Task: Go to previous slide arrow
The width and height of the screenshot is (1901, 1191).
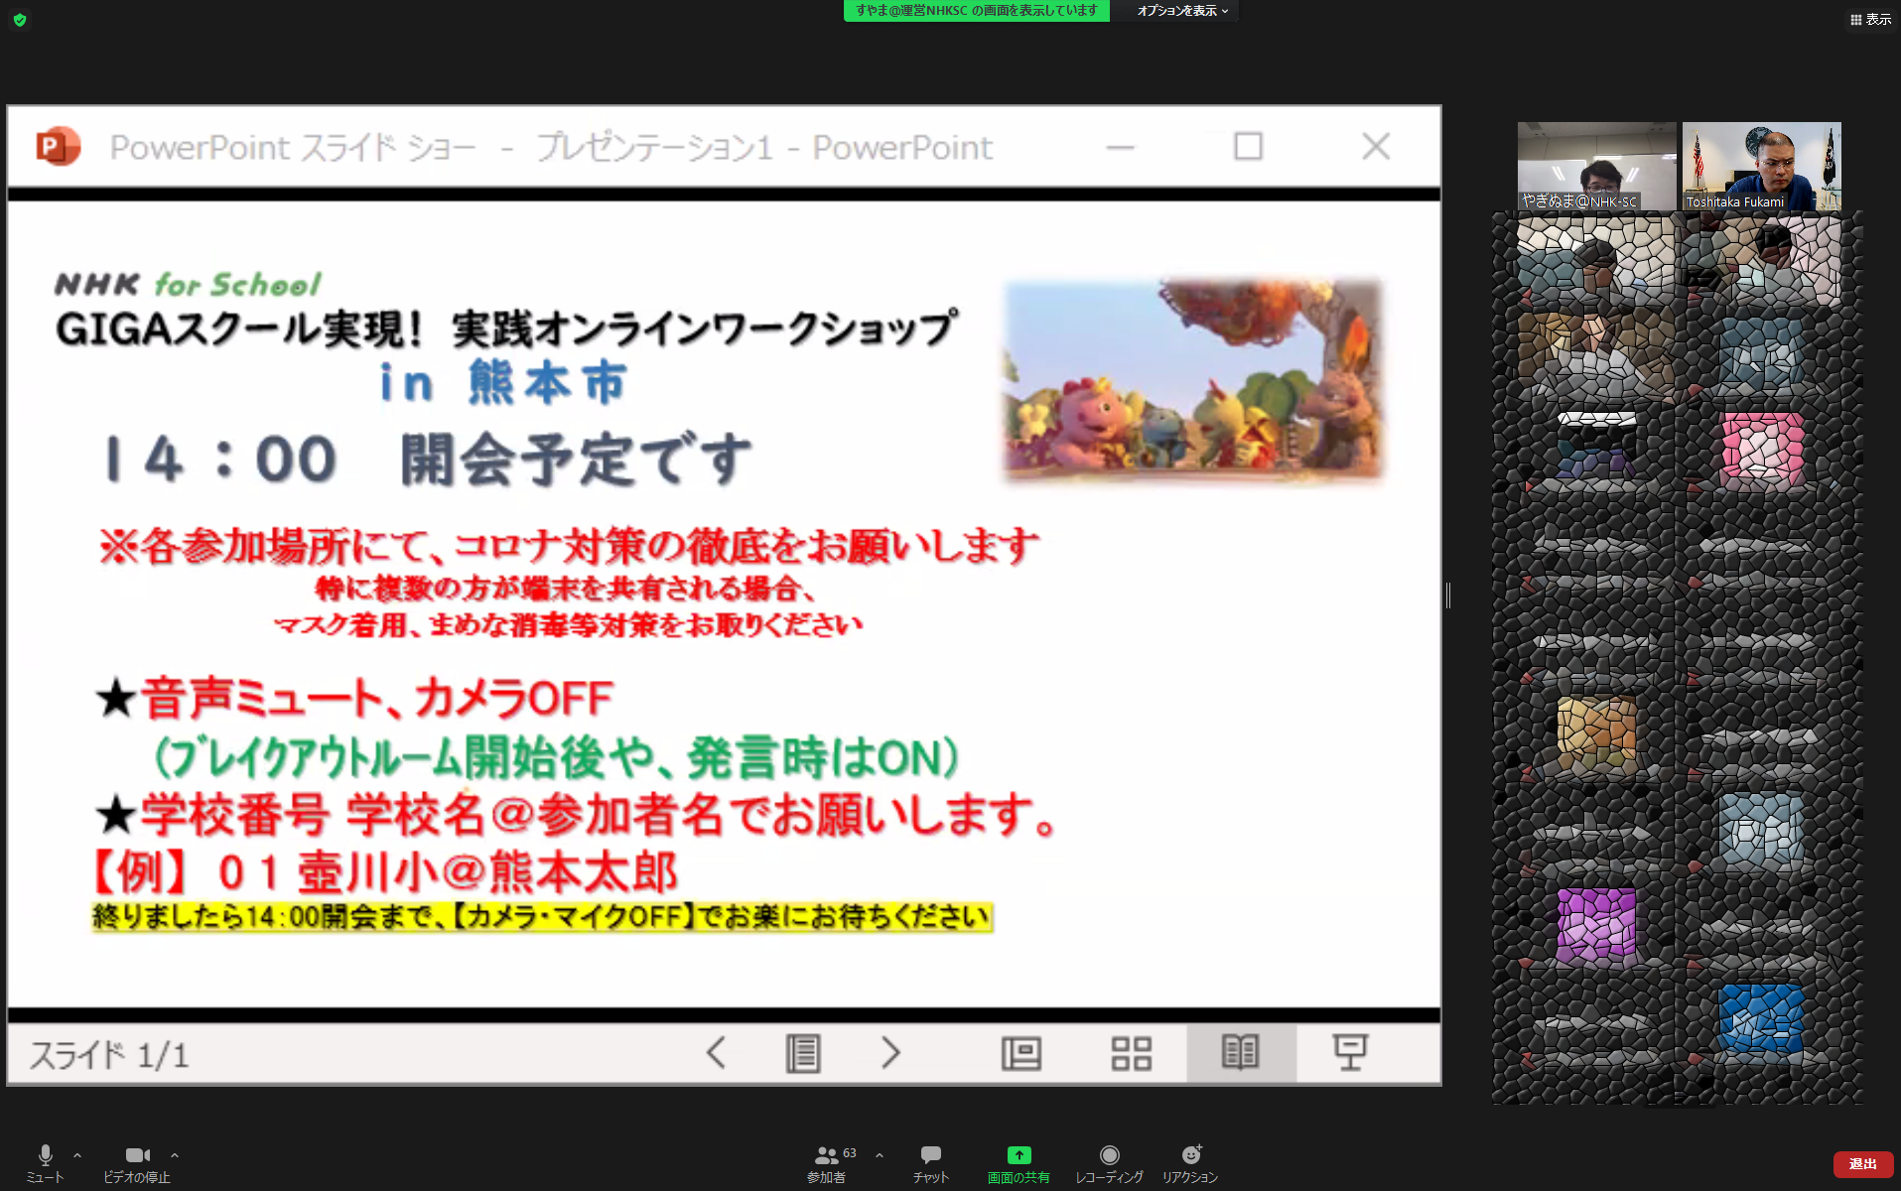Action: pos(716,1052)
